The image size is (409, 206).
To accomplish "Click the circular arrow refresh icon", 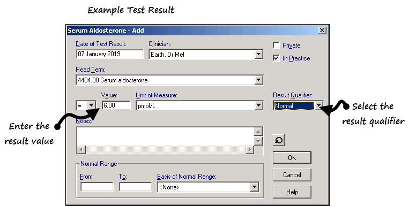I will click(x=279, y=140).
